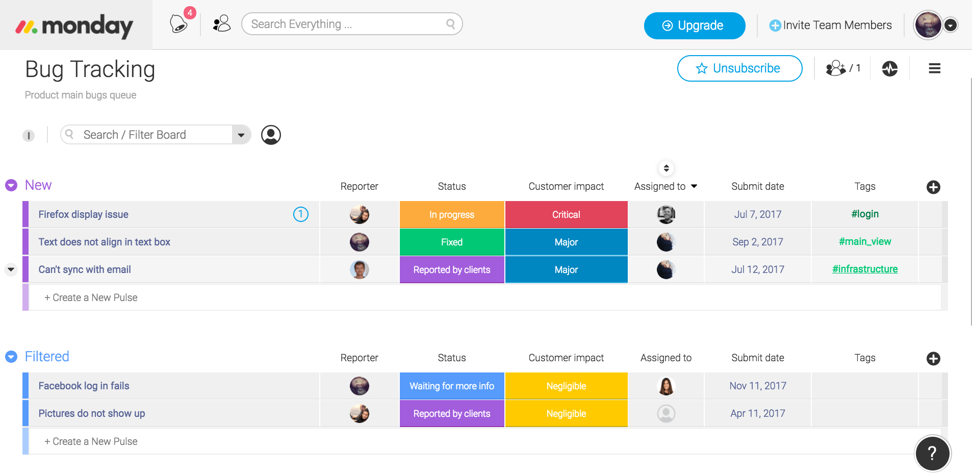This screenshot has height=474, width=972.
Task: Click Invite Team Members
Action: pos(830,25)
